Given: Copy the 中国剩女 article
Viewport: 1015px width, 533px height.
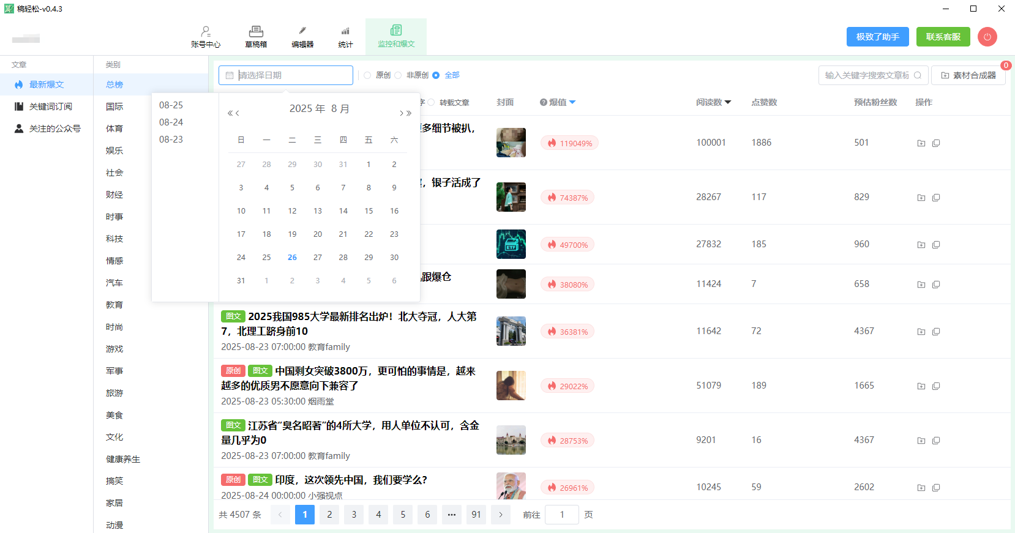Looking at the screenshot, I should 936,386.
